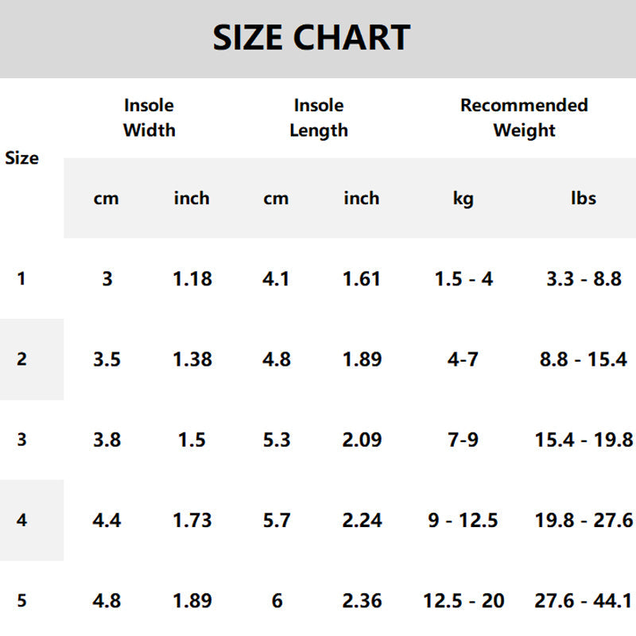The height and width of the screenshot is (636, 636).
Task: Click the 27.6 - 44.1 lbs value
Action: click(x=584, y=601)
